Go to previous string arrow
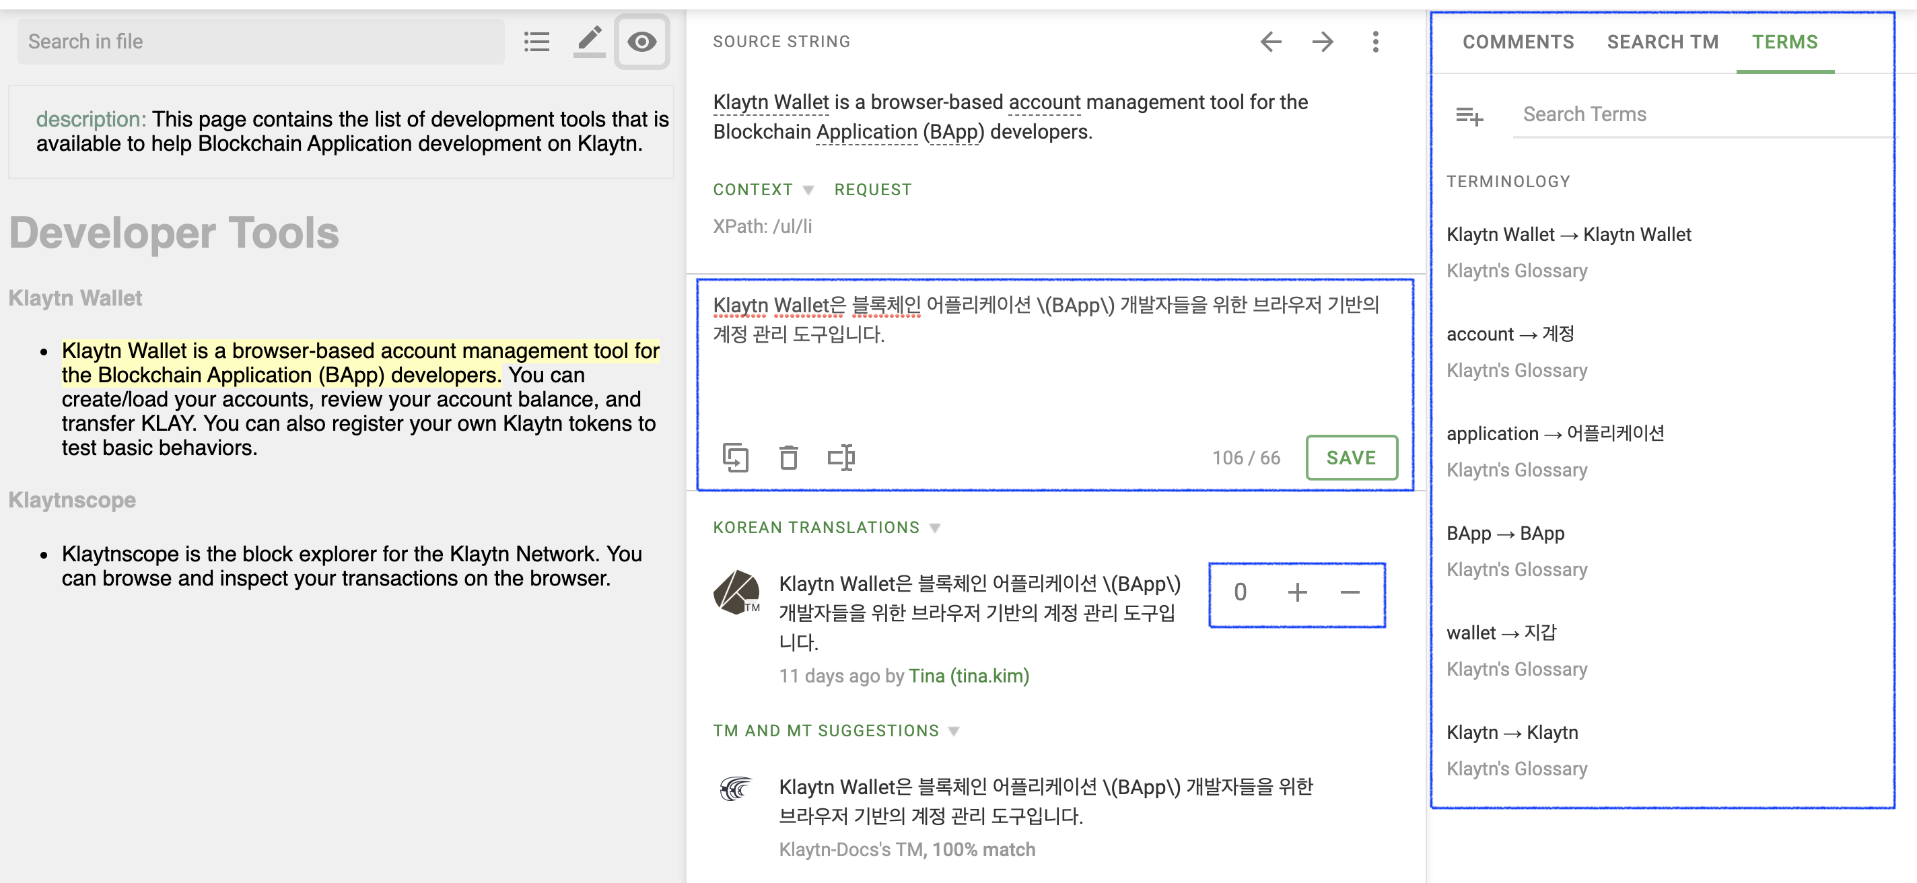This screenshot has height=883, width=1917. tap(1270, 42)
